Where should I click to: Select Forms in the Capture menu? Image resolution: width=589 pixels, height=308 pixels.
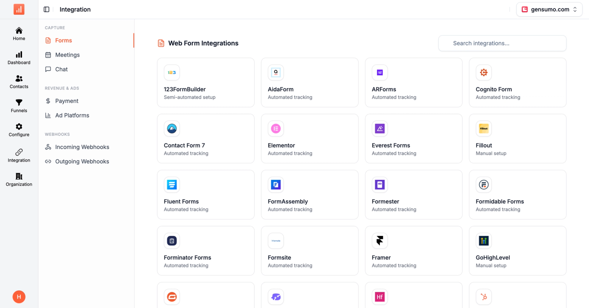(x=87, y=40)
